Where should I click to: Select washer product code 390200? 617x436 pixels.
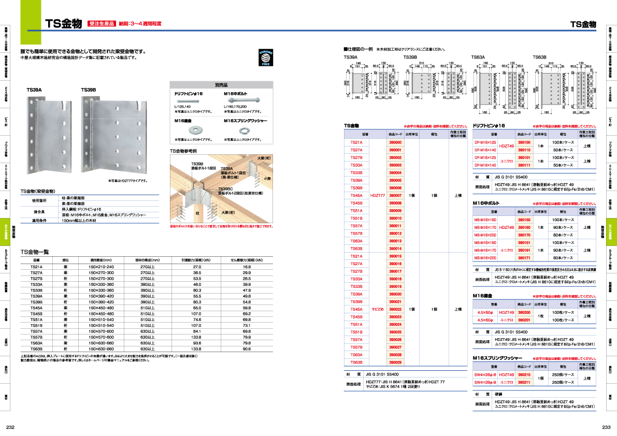pos(524,313)
